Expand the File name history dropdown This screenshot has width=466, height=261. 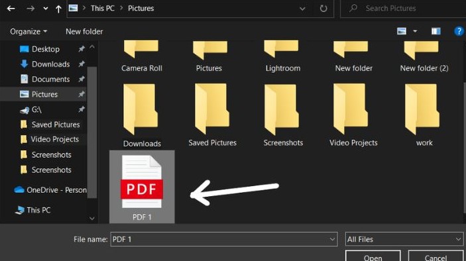[332, 239]
